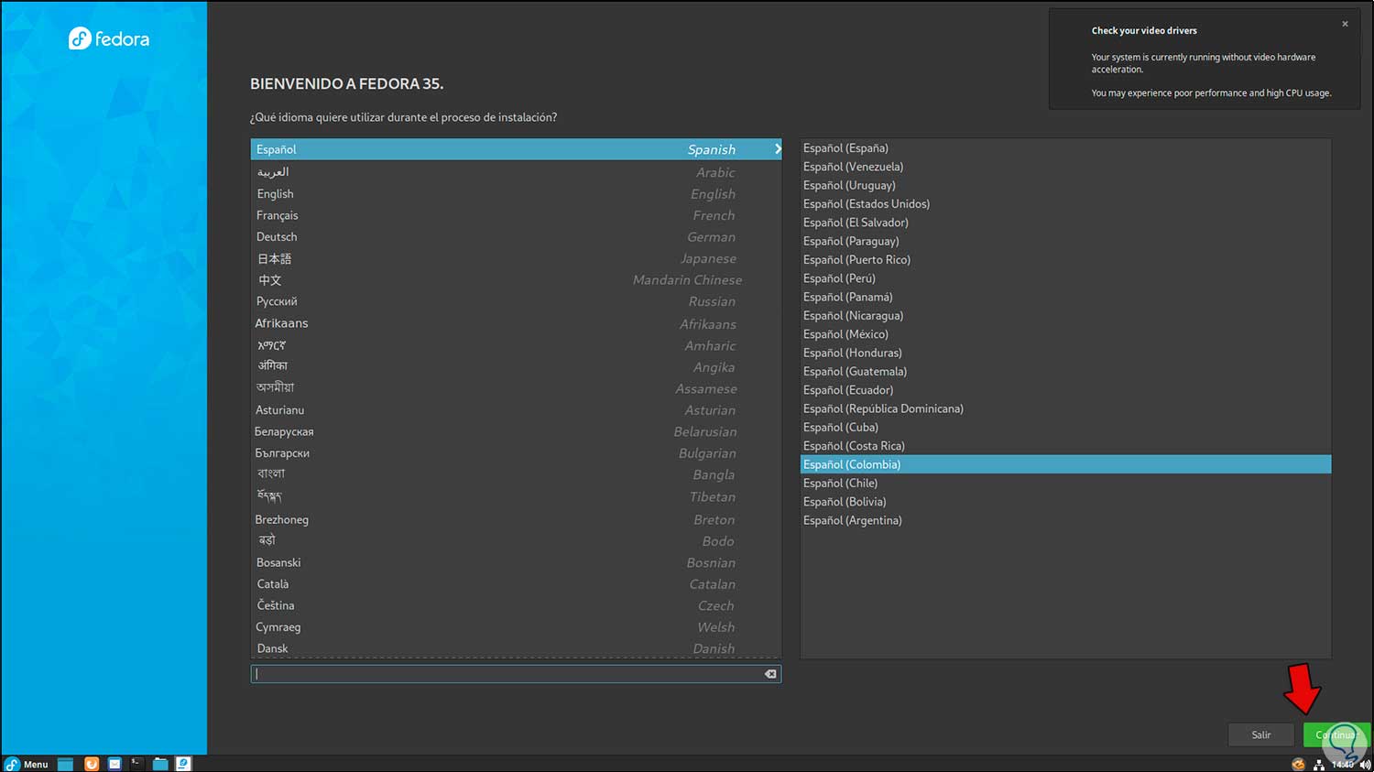Choose Español (México) locale
1374x772 pixels.
845,334
